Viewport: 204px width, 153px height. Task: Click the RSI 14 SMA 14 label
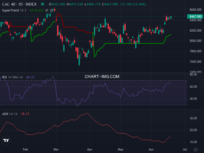point(12,77)
